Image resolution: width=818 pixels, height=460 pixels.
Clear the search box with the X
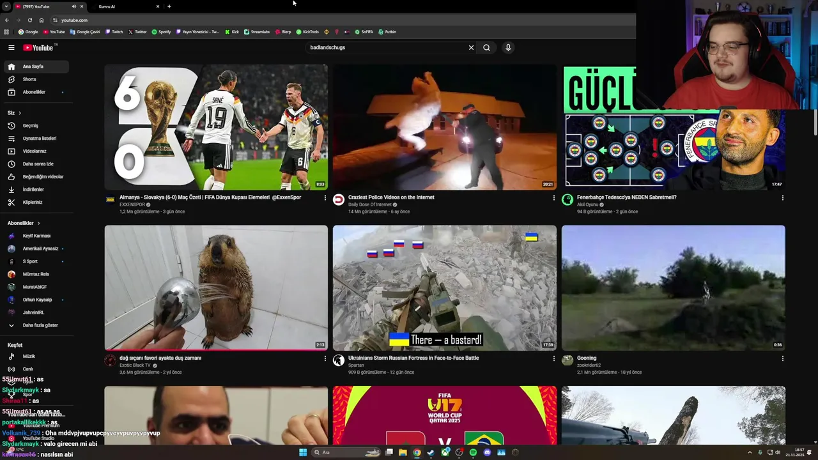471,47
